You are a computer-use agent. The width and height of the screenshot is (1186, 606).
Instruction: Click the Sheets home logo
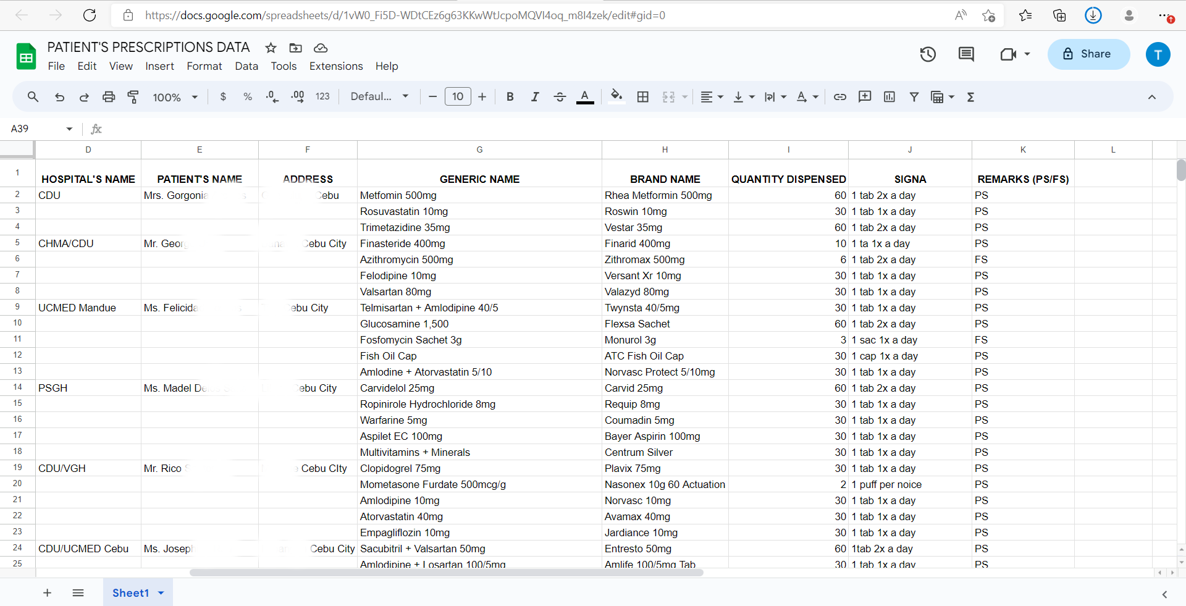click(26, 56)
